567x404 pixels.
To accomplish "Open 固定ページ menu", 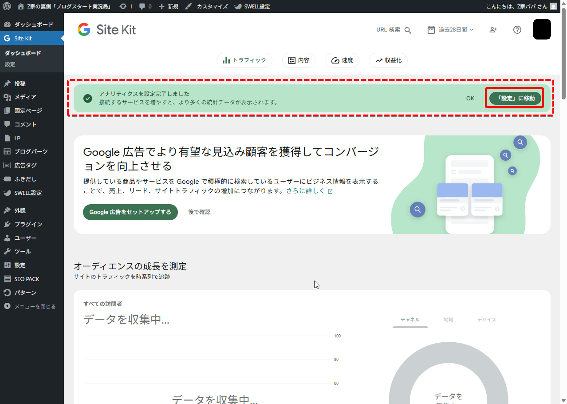I will [32, 111].
